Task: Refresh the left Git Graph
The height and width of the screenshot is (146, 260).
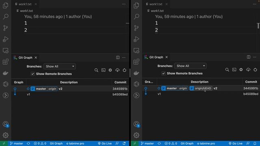Action: (x=125, y=70)
